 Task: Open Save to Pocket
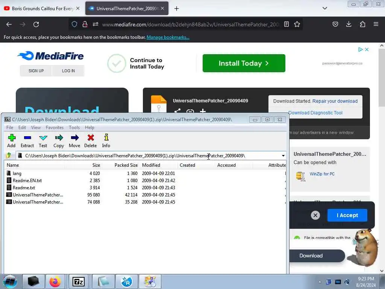tap(335, 24)
